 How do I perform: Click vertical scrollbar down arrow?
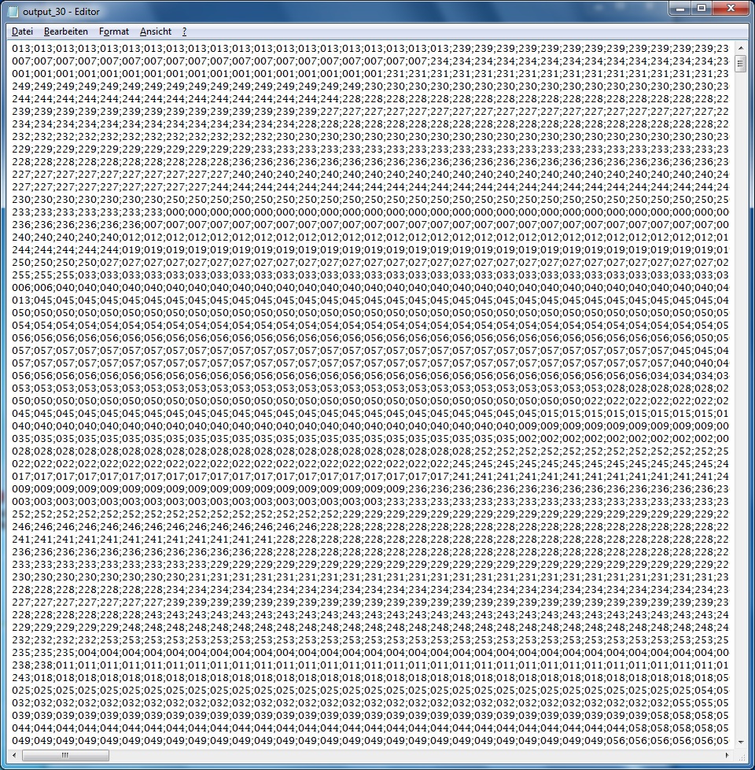click(740, 742)
